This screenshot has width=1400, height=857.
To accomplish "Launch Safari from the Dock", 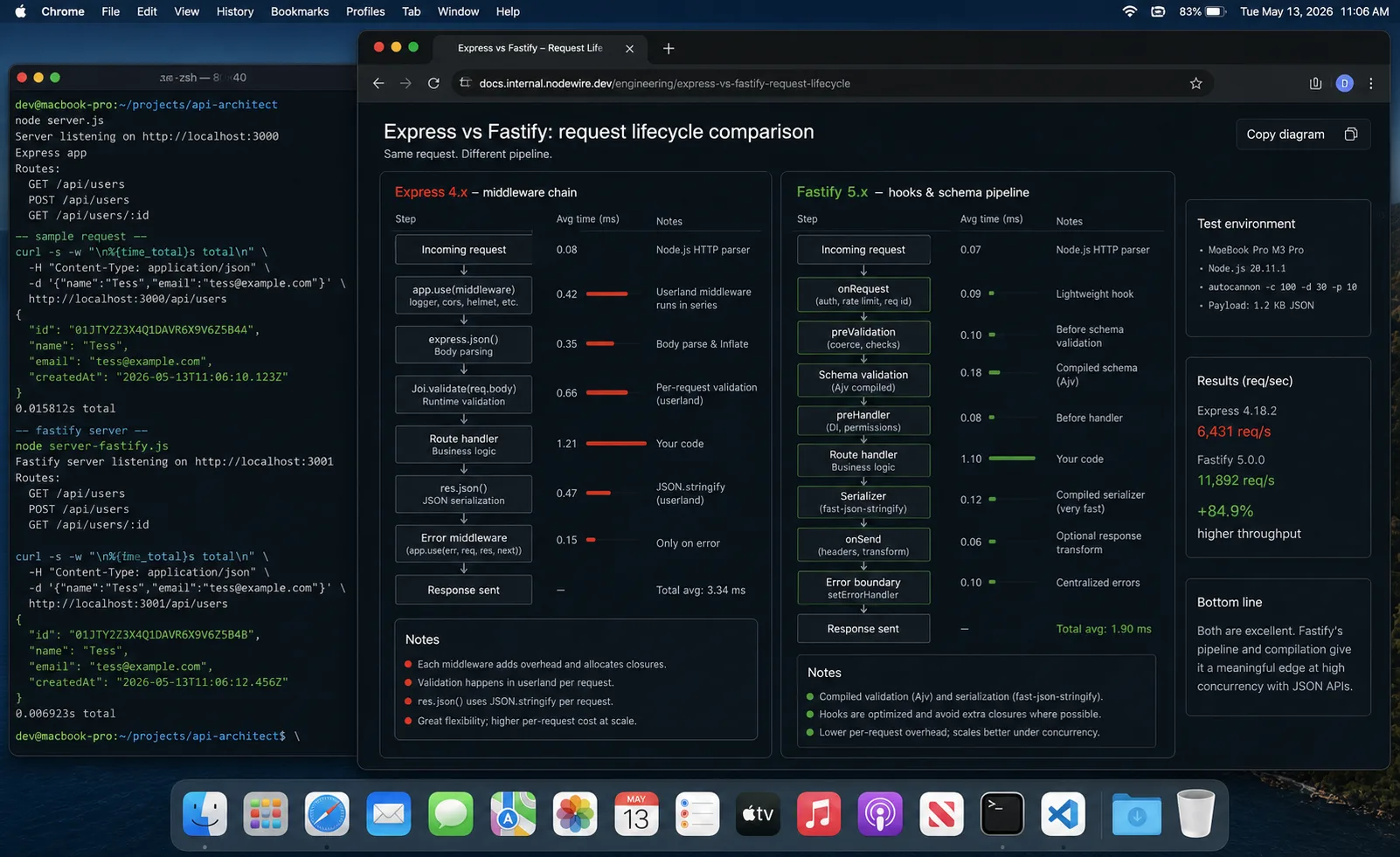I will click(x=327, y=814).
